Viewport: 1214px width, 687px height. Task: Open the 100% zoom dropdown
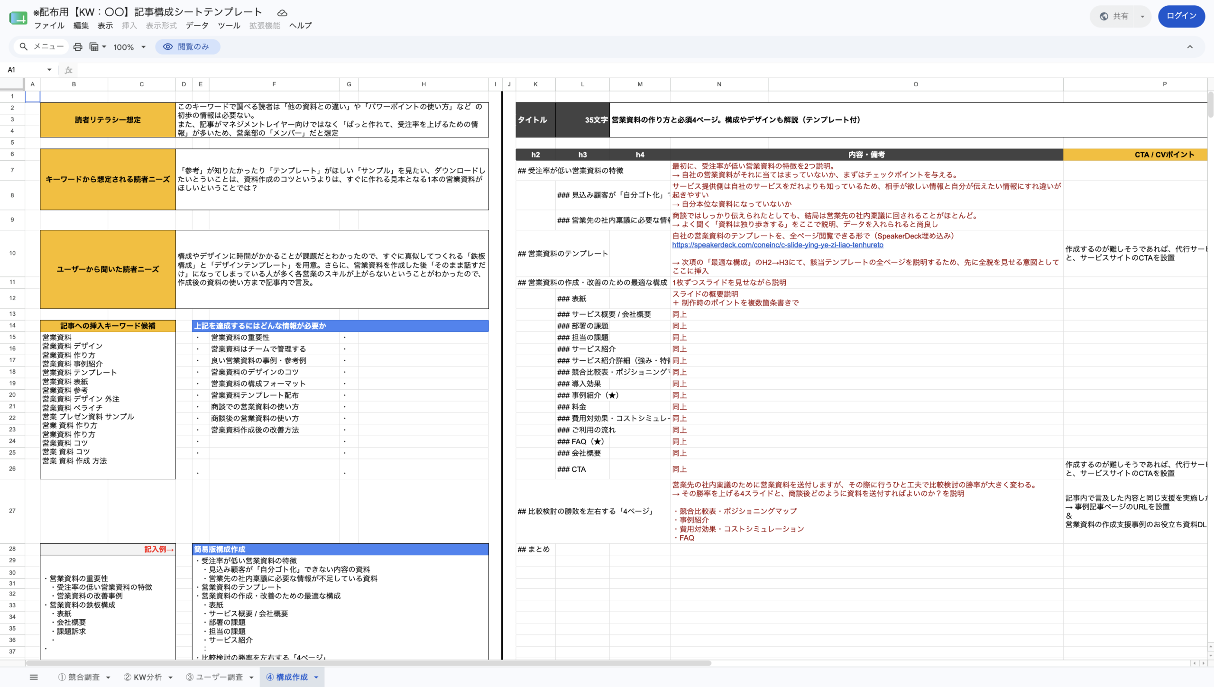pos(129,47)
